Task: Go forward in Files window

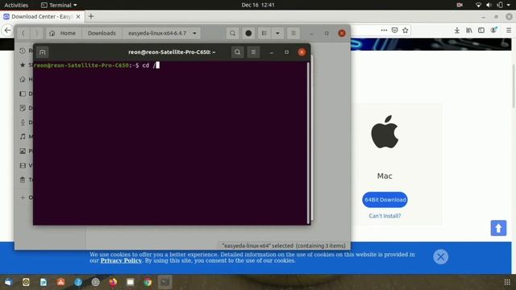Action: 36,33
